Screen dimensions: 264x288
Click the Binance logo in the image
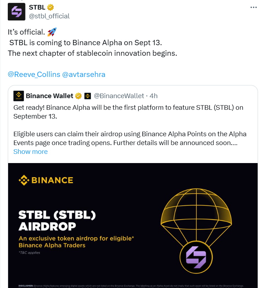pyautogui.click(x=46, y=180)
